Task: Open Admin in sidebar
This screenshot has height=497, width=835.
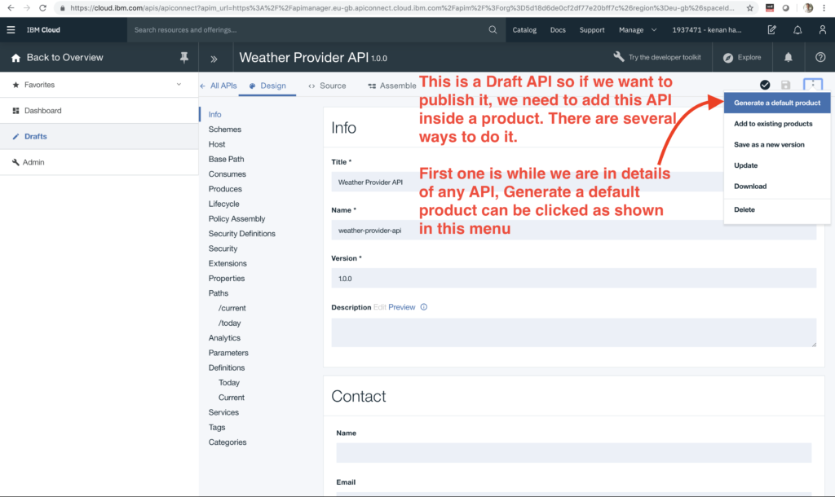Action: coord(99,162)
